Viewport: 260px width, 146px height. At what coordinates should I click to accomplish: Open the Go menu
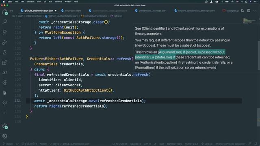pos(45,2)
